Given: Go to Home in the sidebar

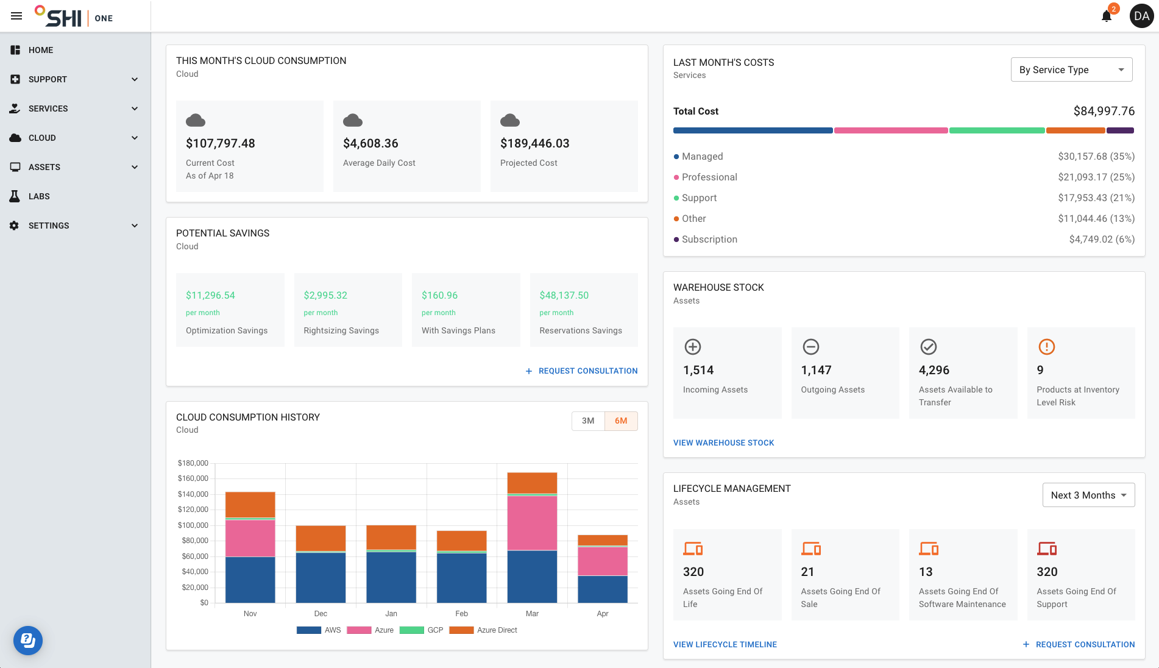Looking at the screenshot, I should pyautogui.click(x=41, y=50).
